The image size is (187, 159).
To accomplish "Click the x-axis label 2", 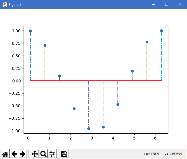I will 70,138.
